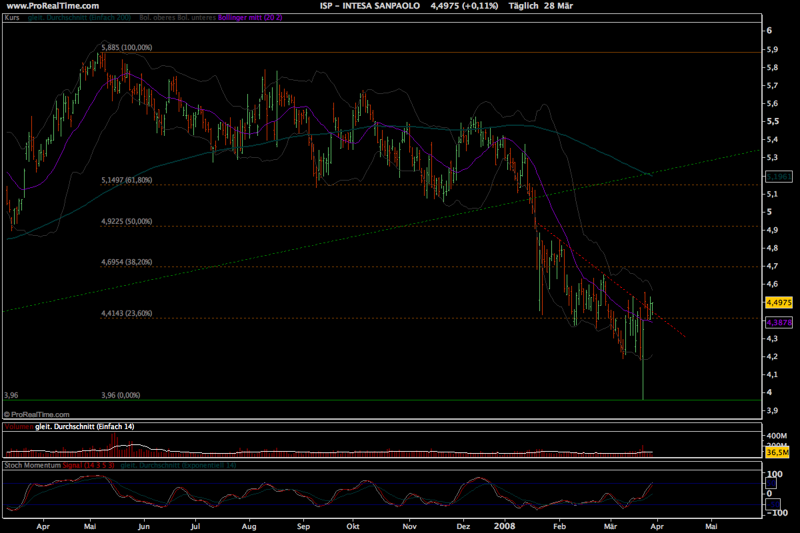
Task: Click the purple 4,3878 Bollinger value tag
Action: (x=778, y=322)
